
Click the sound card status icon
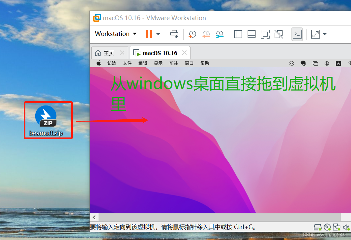(346, 227)
